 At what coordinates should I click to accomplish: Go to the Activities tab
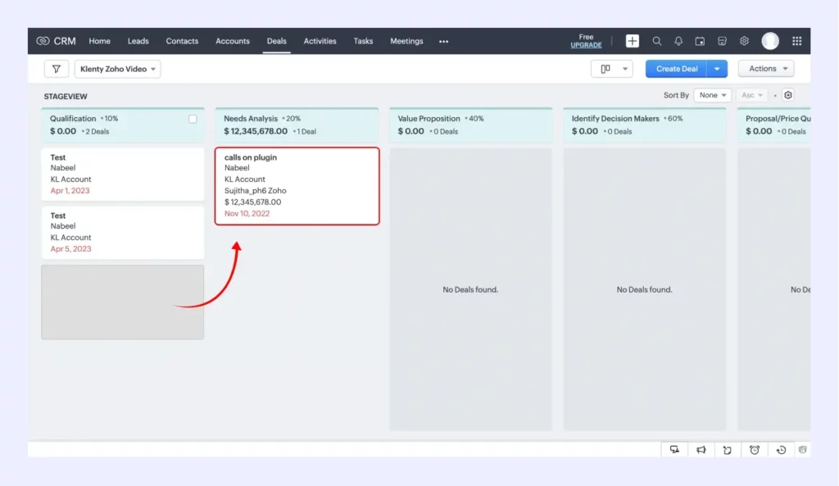pos(320,41)
